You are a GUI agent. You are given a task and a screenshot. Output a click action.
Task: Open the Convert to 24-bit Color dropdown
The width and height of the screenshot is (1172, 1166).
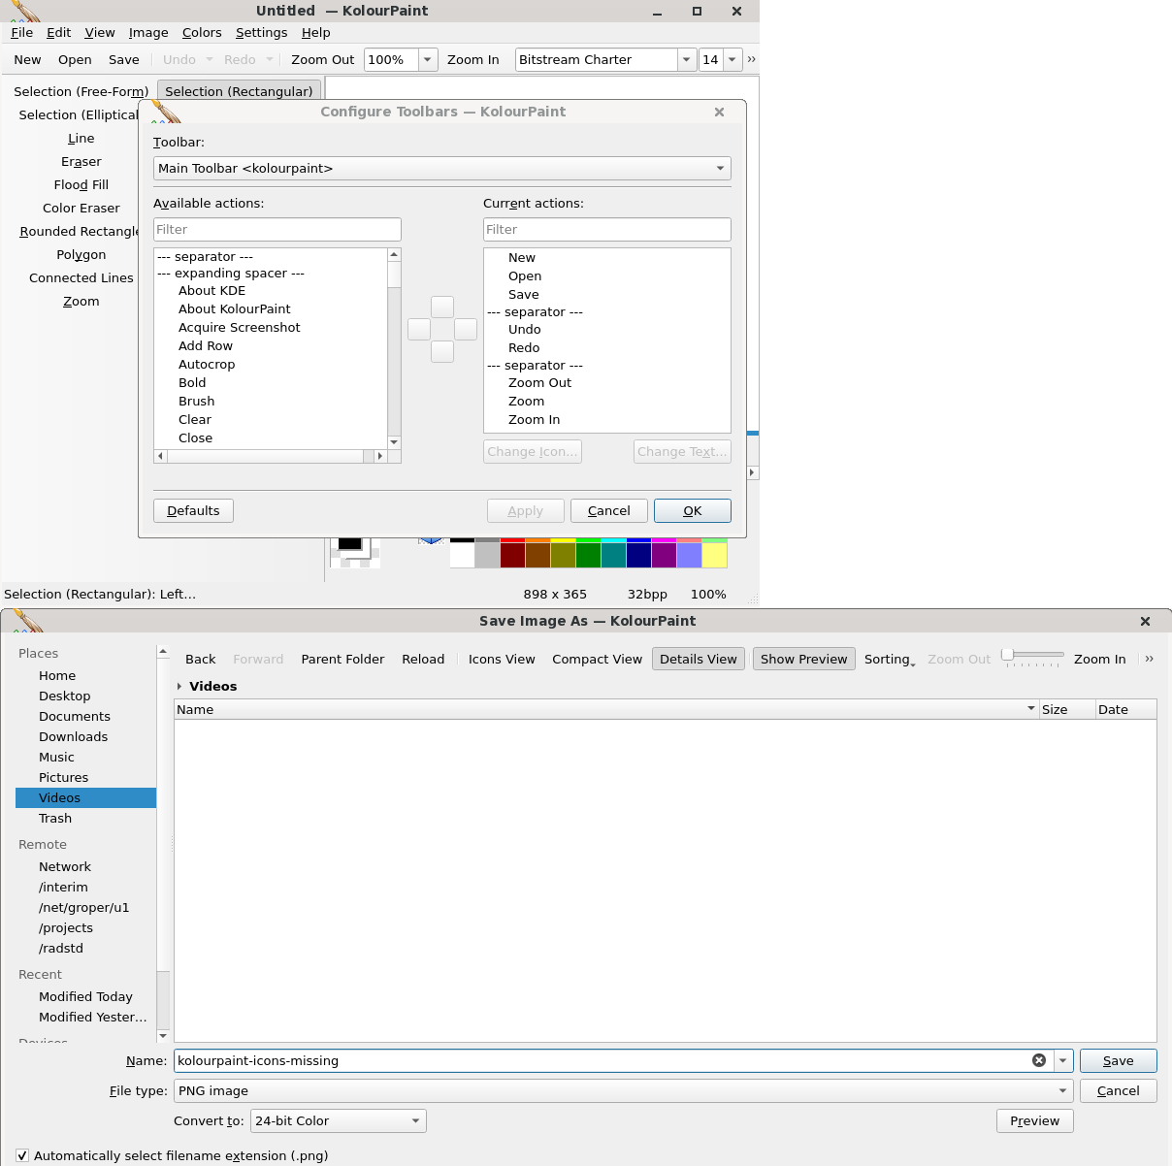pos(339,1120)
